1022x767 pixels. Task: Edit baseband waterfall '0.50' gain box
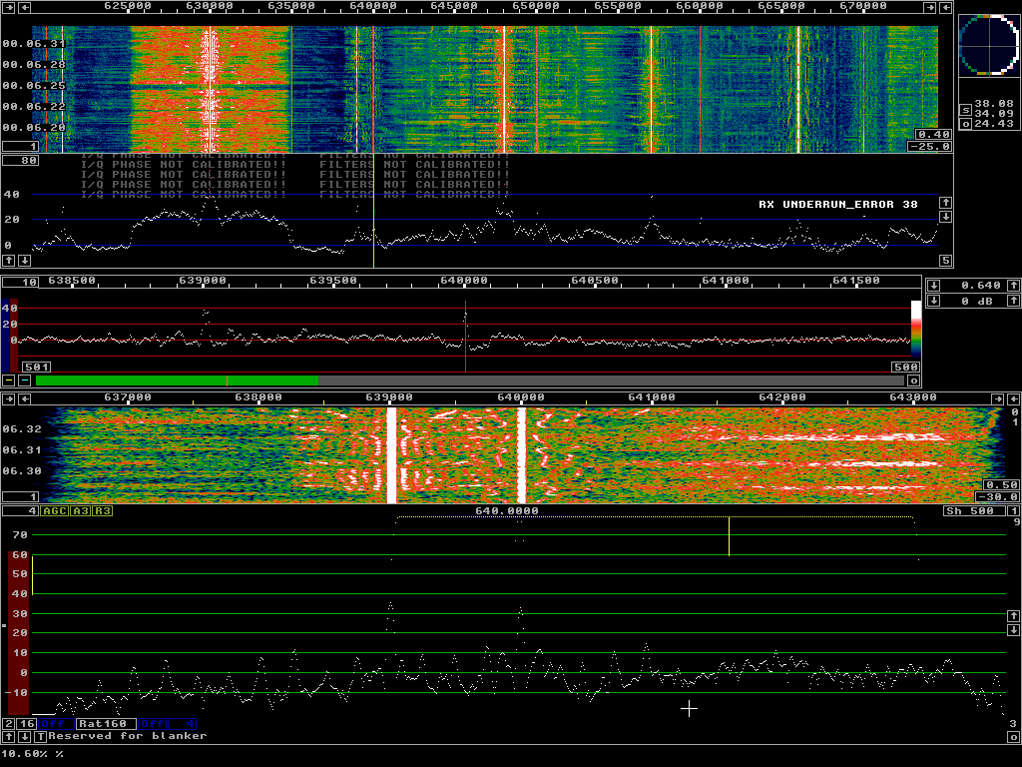point(1001,485)
